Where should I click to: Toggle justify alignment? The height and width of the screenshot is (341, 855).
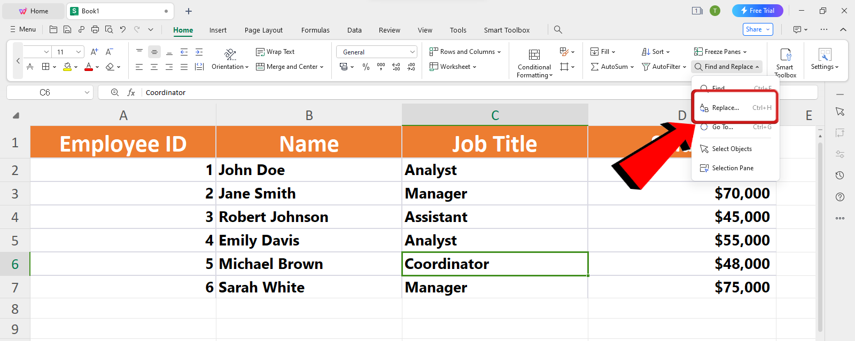[184, 67]
